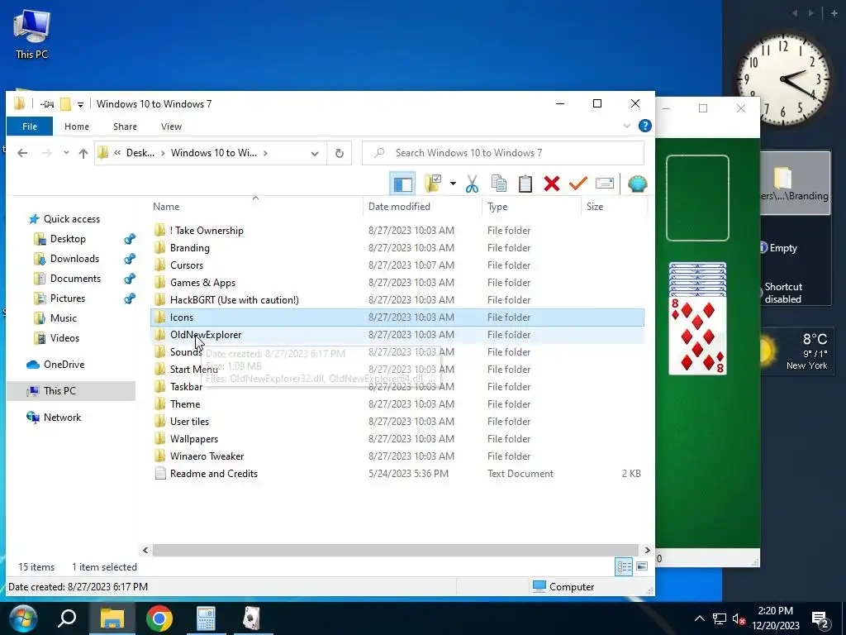Click the Rename toolbar icon

pyautogui.click(x=604, y=184)
